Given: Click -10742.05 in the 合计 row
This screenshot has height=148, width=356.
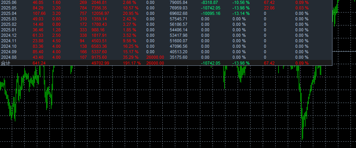Looking at the screenshot, I should click(x=211, y=63).
